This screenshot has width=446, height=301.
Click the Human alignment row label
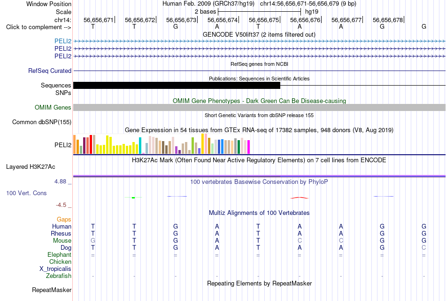click(x=62, y=227)
